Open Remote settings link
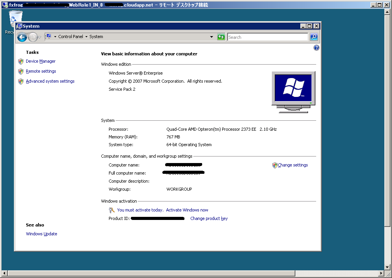 click(41, 72)
